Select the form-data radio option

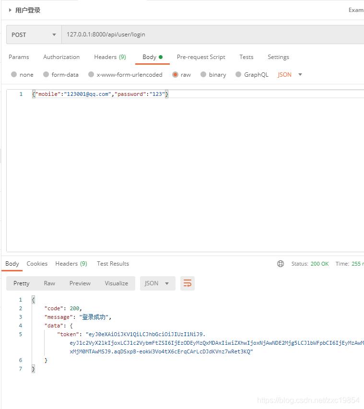pyautogui.click(x=46, y=74)
